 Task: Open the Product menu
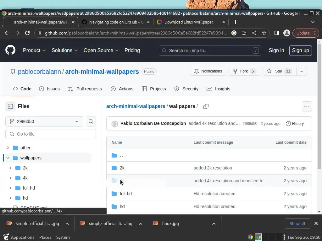click(34, 50)
